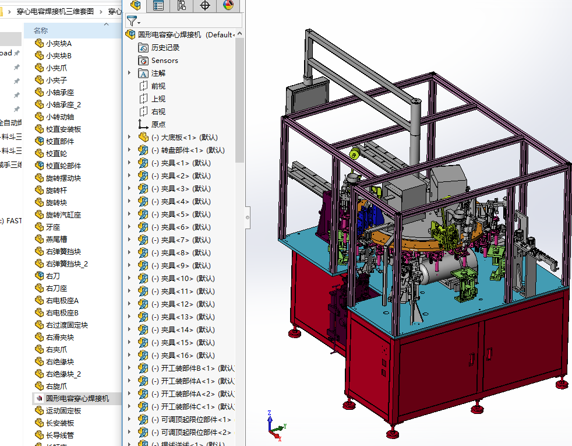Open the DimXpertManager crosshair tab
572x446 pixels.
coord(204,5)
